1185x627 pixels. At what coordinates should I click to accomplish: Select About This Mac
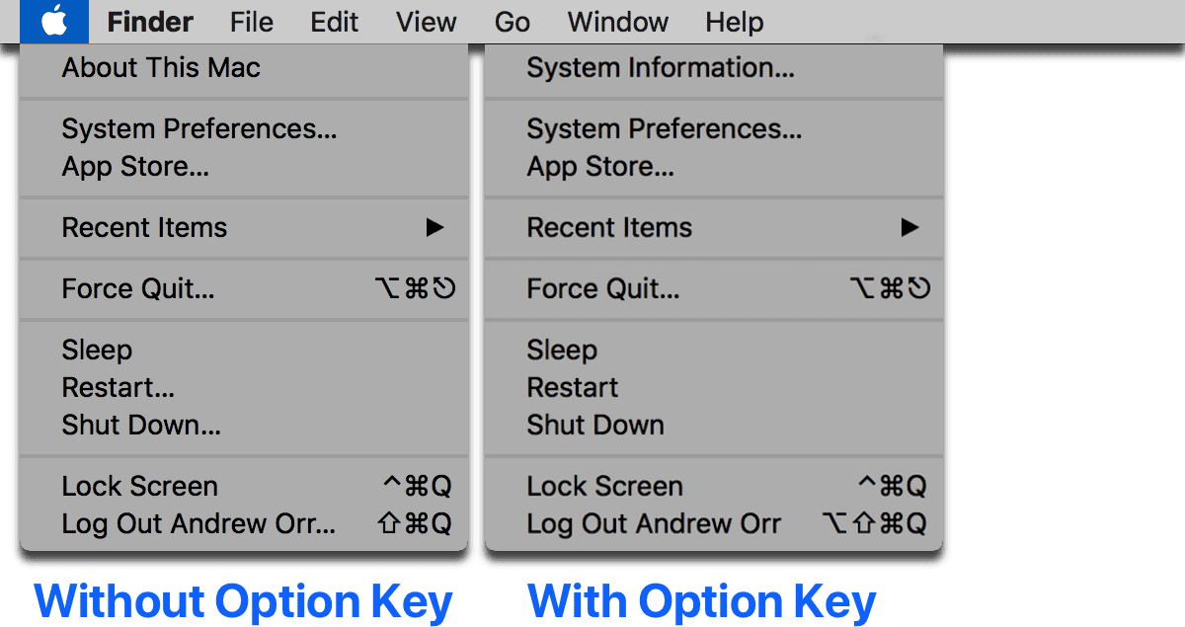pos(161,68)
